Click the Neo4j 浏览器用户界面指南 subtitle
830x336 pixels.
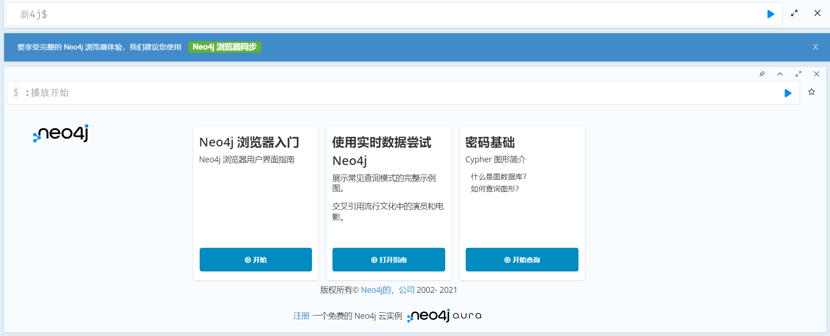coord(247,160)
